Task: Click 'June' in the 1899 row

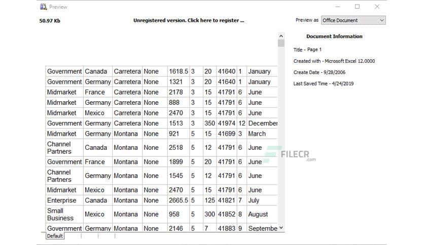Action: click(x=262, y=161)
